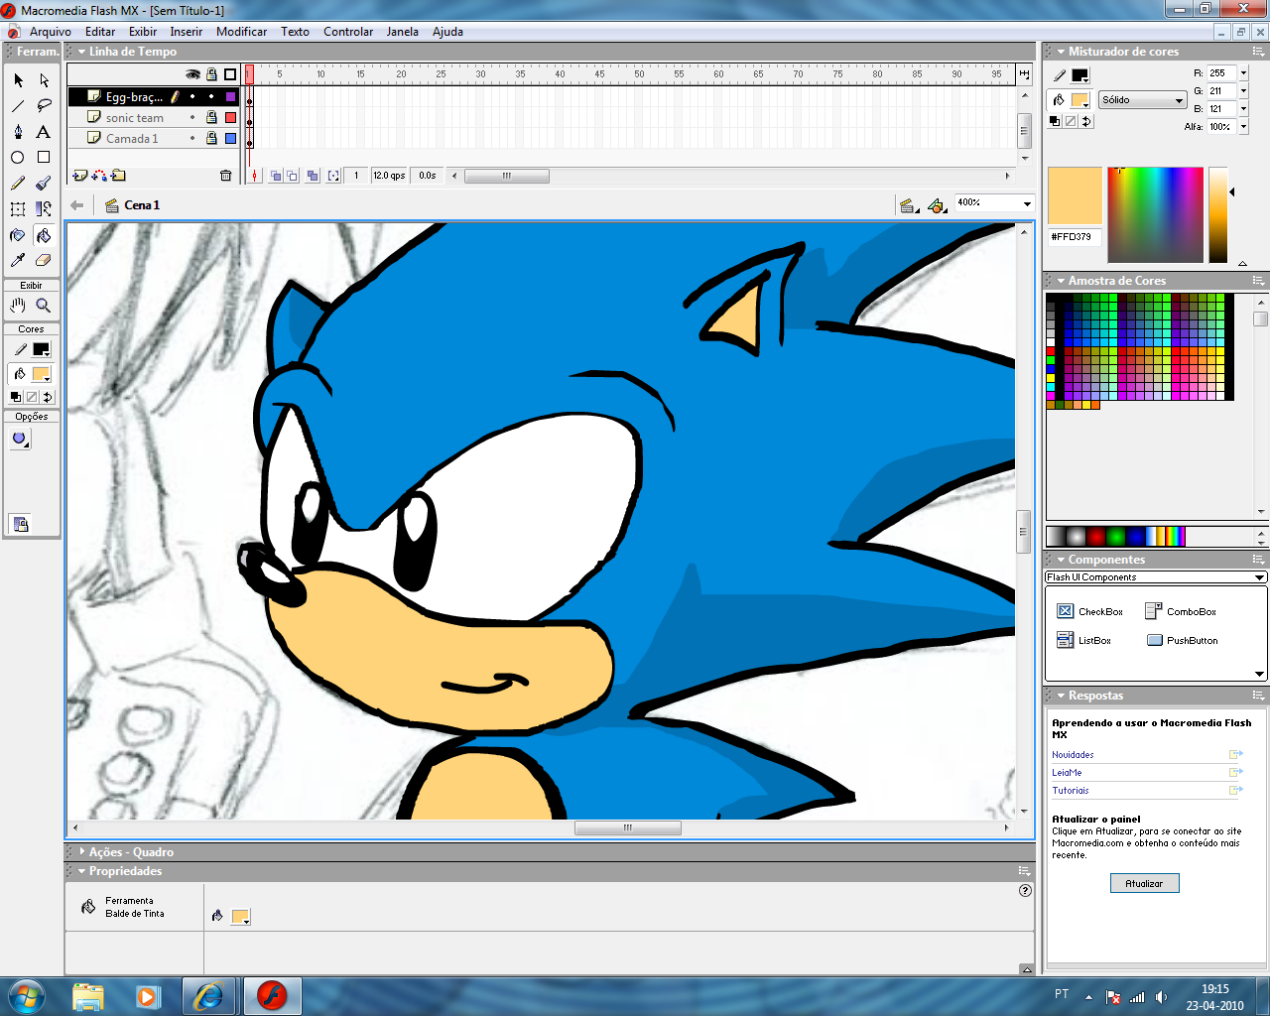Viewport: 1270px width, 1016px height.
Task: Open the Modificar menu
Action: coord(241,32)
